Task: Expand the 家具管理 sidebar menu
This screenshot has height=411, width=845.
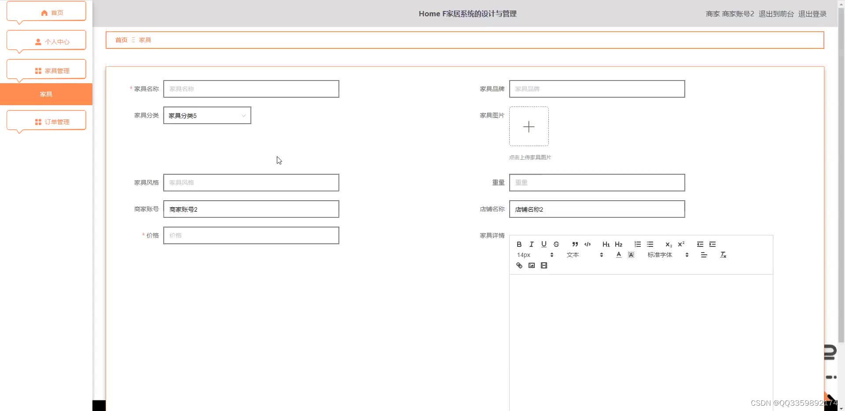Action: coord(46,70)
